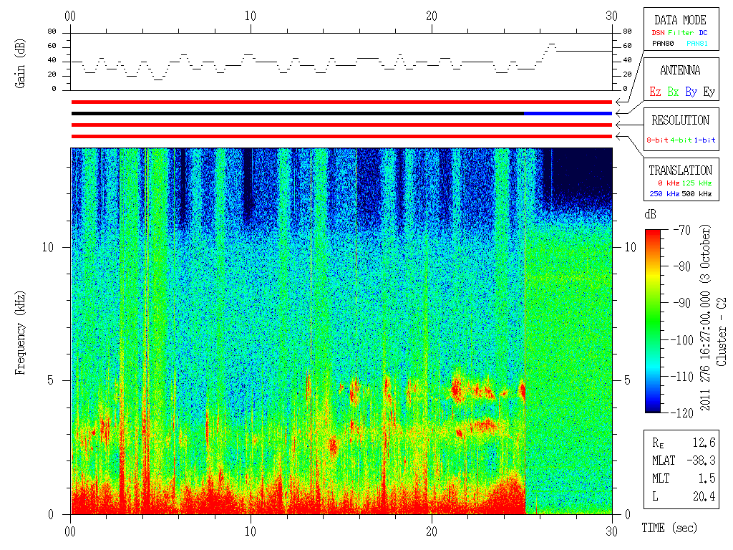Click the -110 color scale tick label
The image size is (733, 550).
(684, 376)
